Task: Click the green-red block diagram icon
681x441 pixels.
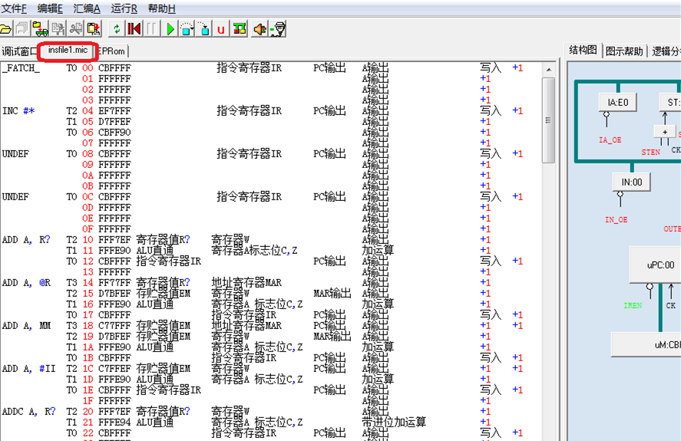Action: pyautogui.click(x=240, y=29)
